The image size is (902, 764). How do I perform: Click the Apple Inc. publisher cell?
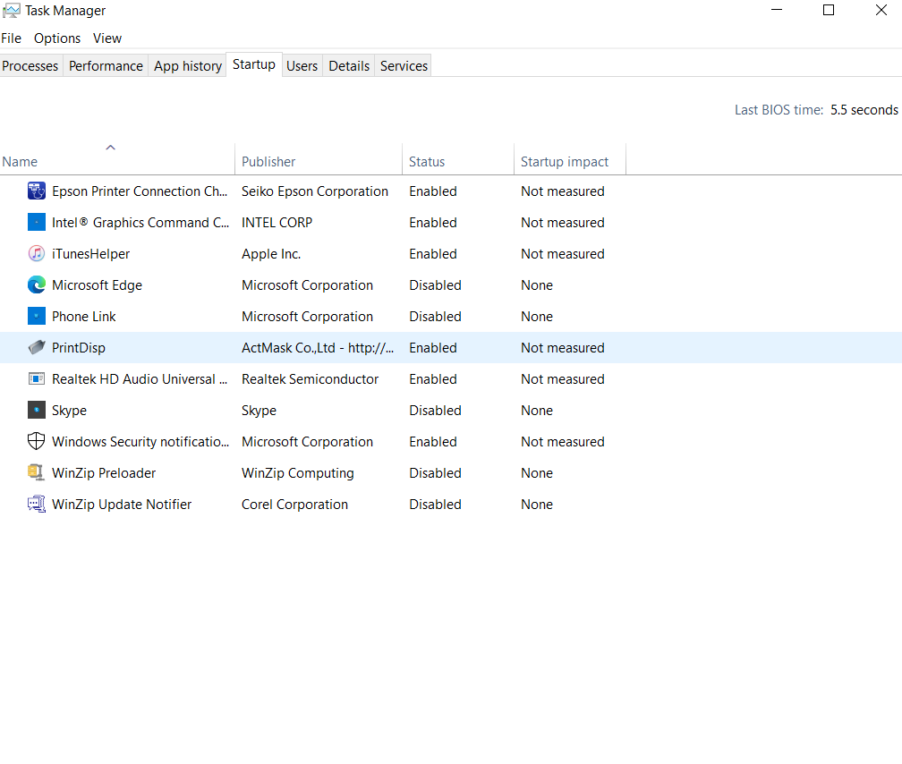[271, 254]
